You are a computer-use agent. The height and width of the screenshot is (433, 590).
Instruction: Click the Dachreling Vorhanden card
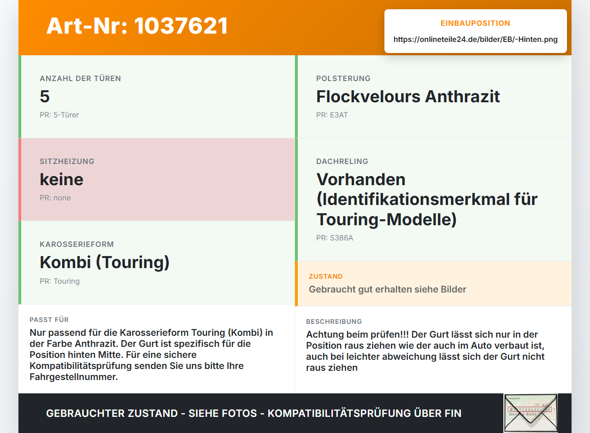433,199
